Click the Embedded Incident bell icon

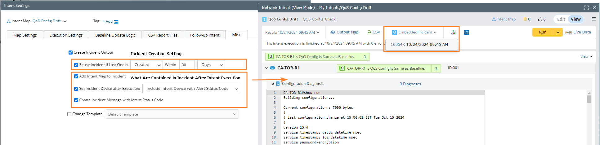(395, 32)
